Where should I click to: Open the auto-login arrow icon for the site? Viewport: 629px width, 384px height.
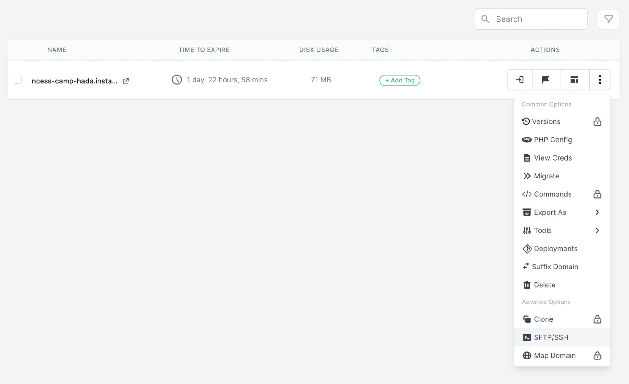[x=519, y=80]
